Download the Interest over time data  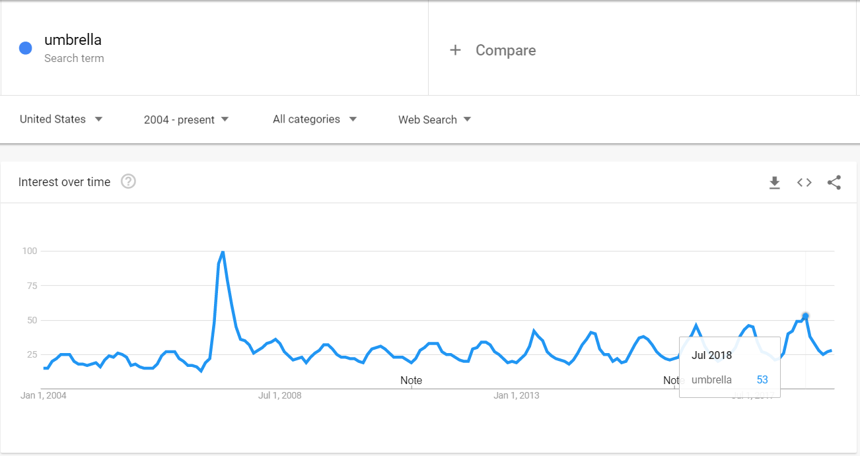[775, 183]
